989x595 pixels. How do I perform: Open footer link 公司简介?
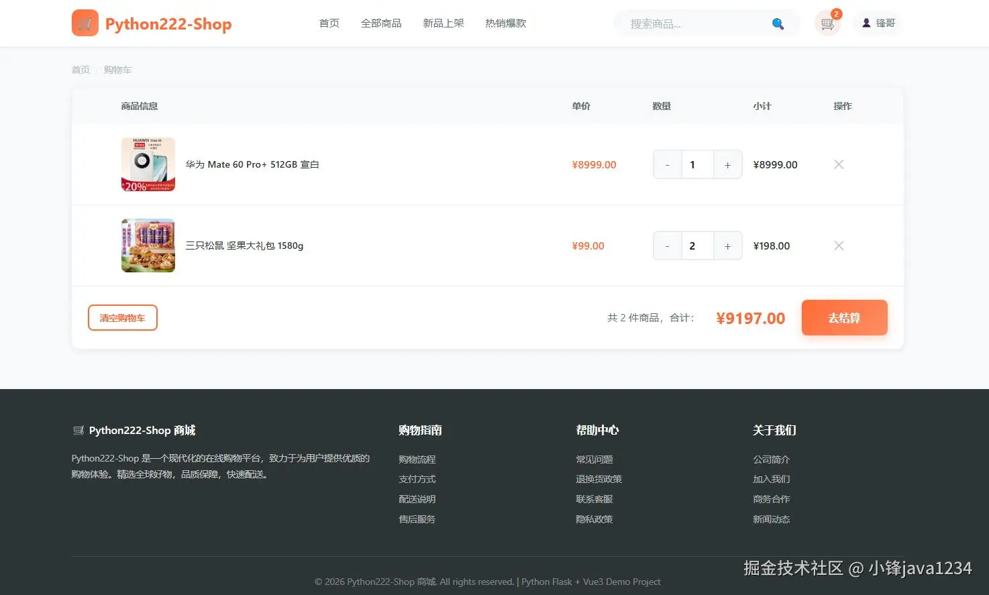click(772, 459)
